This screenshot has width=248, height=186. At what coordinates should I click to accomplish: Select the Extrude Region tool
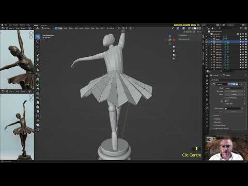(x=38, y=80)
